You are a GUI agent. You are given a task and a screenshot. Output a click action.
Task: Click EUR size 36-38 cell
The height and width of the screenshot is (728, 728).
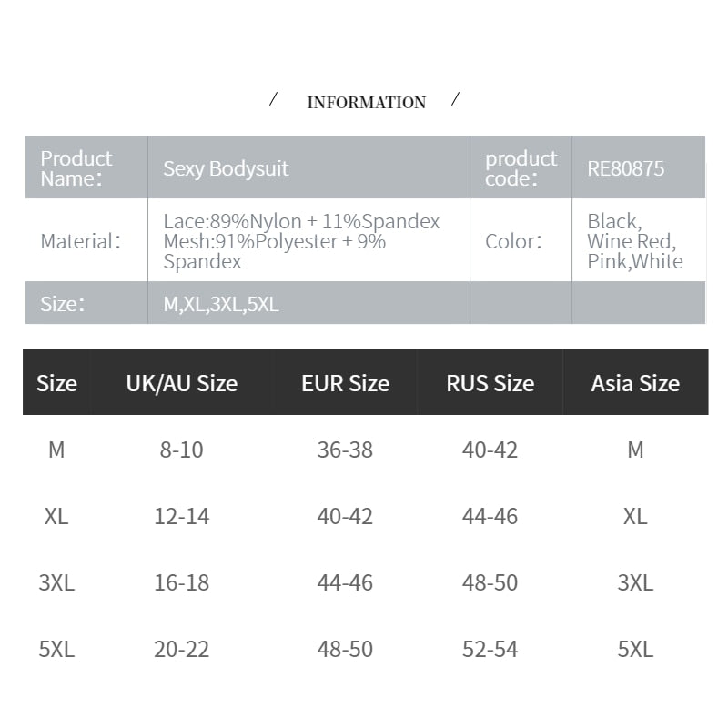coord(345,450)
